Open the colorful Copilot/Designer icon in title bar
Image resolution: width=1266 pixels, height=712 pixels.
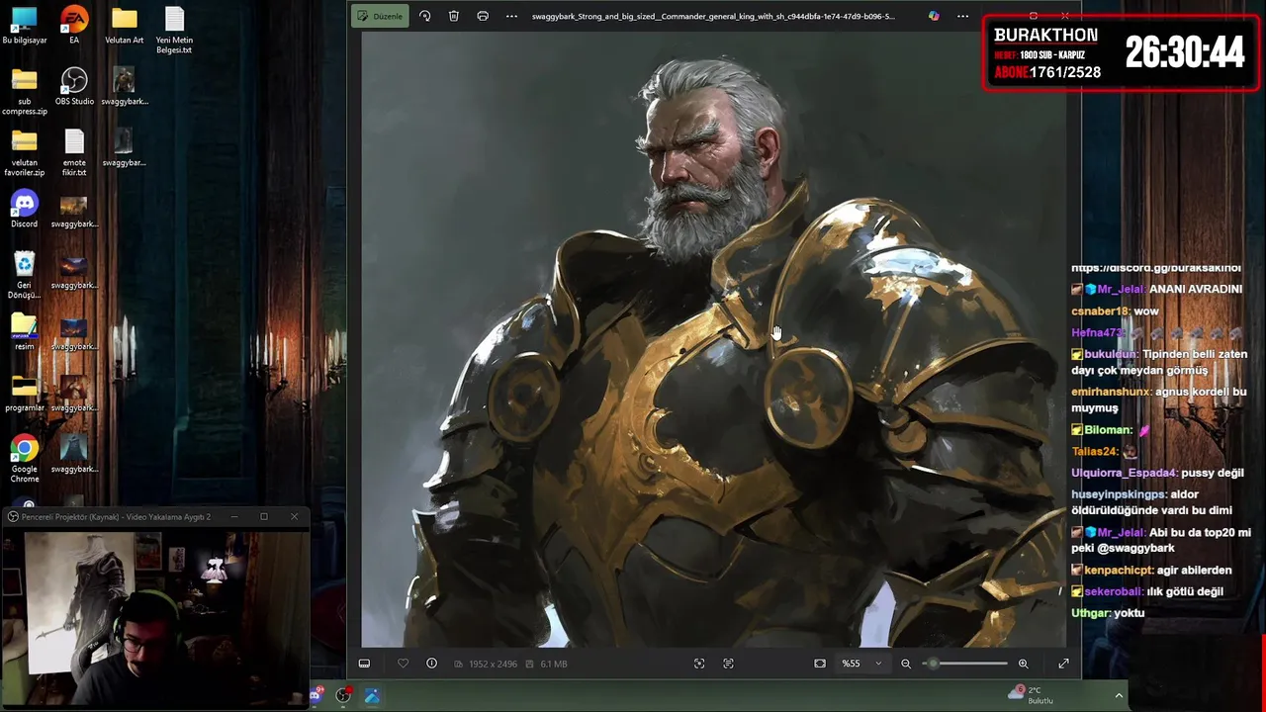(x=934, y=16)
